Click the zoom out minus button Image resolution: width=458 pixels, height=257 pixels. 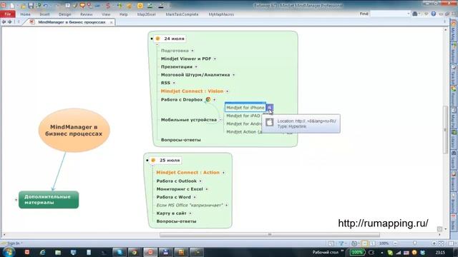pyautogui.click(x=395, y=243)
